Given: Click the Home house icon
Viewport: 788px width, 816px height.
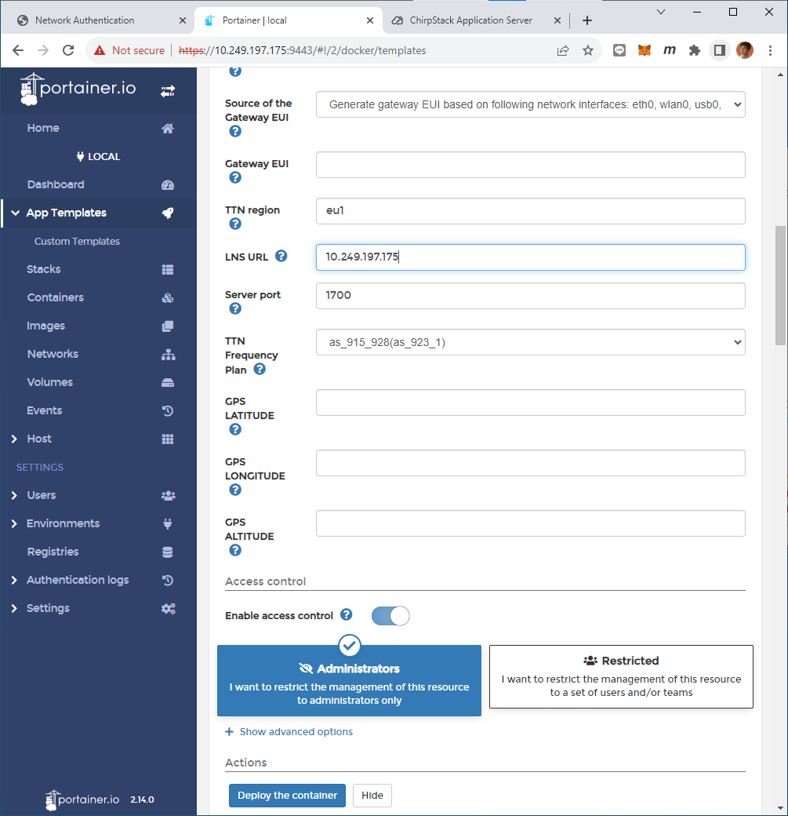Looking at the screenshot, I should (x=168, y=129).
